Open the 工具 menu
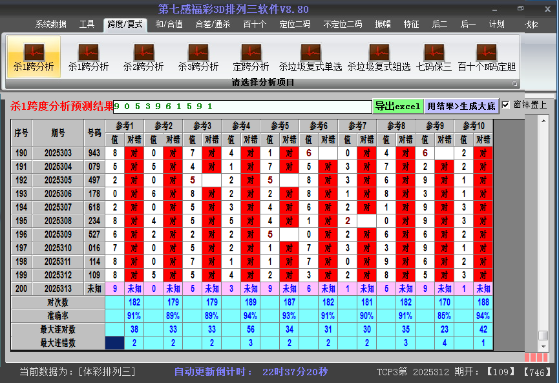This screenshot has height=383, width=559. point(87,25)
